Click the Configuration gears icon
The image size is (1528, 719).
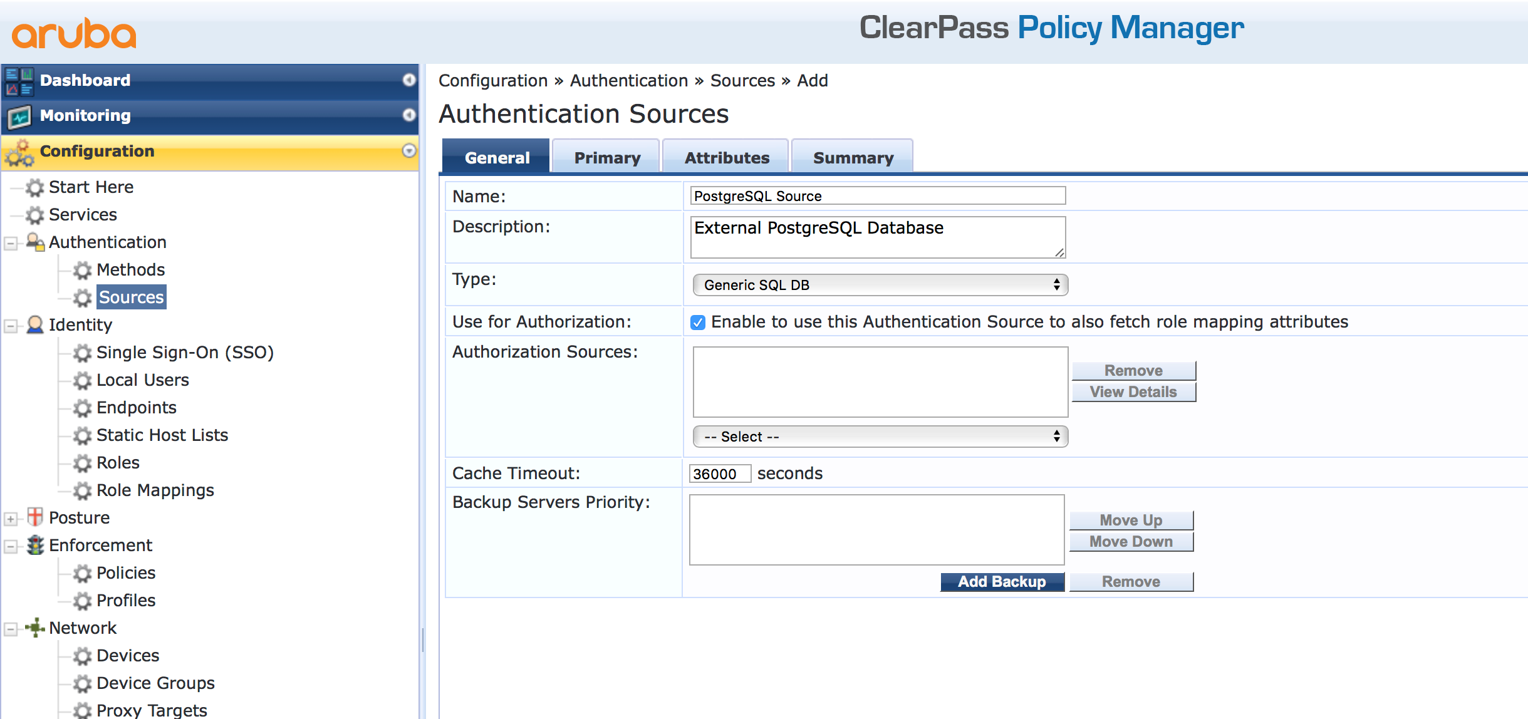(19, 153)
